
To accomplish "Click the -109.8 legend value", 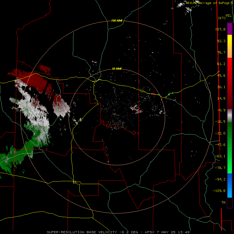I will click(x=219, y=191).
